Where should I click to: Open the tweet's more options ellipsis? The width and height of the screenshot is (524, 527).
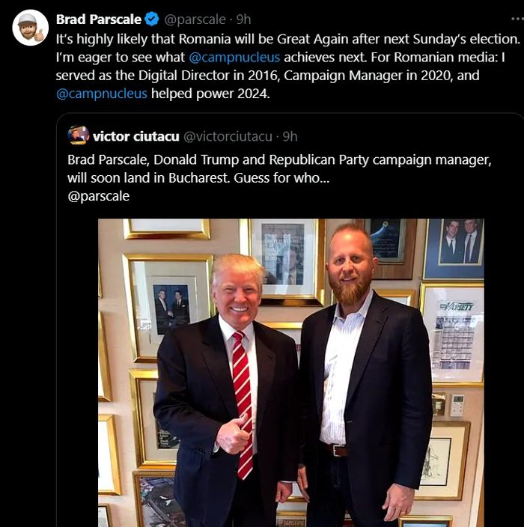tap(517, 19)
